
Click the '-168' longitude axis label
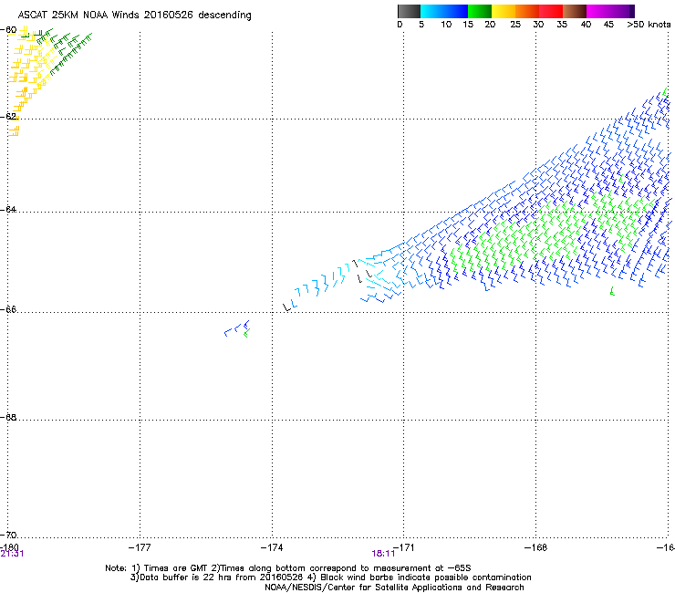(x=536, y=547)
